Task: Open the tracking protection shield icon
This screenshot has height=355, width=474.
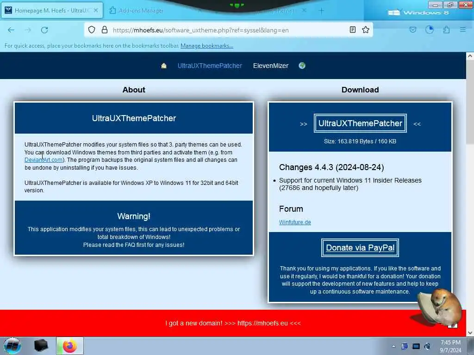Action: point(92,30)
